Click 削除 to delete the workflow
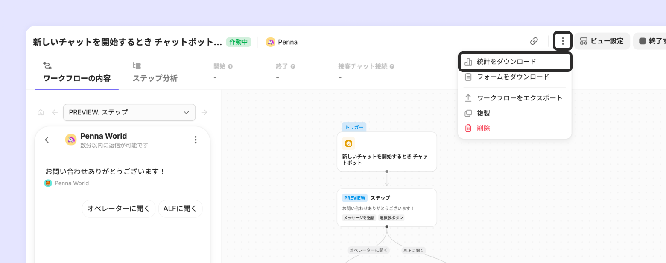This screenshot has width=666, height=263. point(514,128)
